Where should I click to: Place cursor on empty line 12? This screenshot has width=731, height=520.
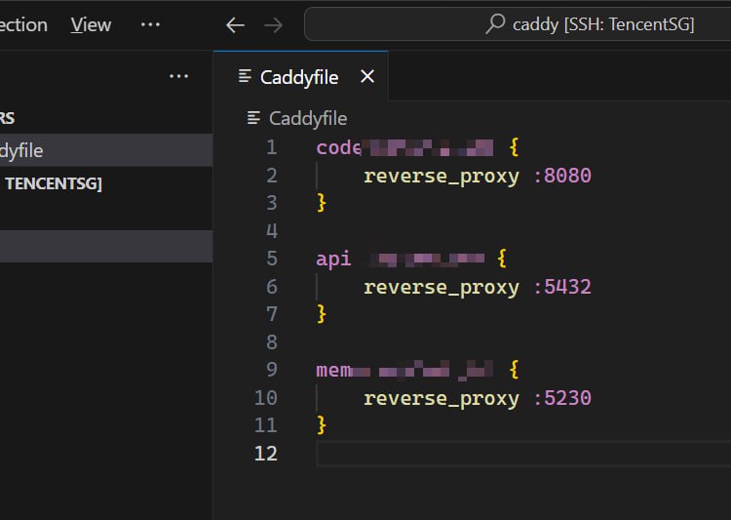tap(487, 454)
